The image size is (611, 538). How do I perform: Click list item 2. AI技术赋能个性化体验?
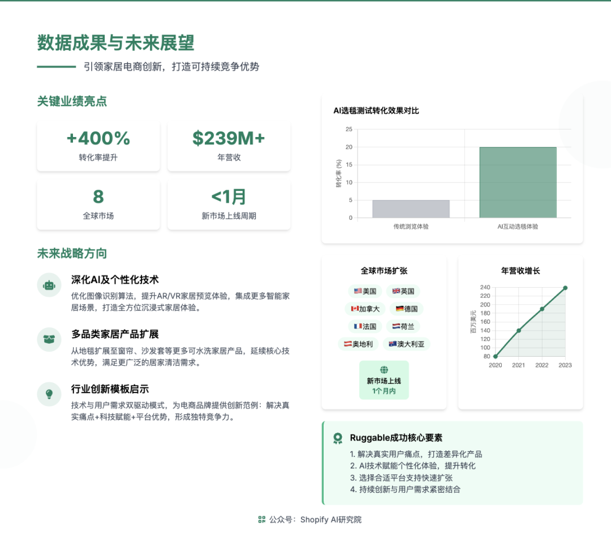[x=412, y=466]
